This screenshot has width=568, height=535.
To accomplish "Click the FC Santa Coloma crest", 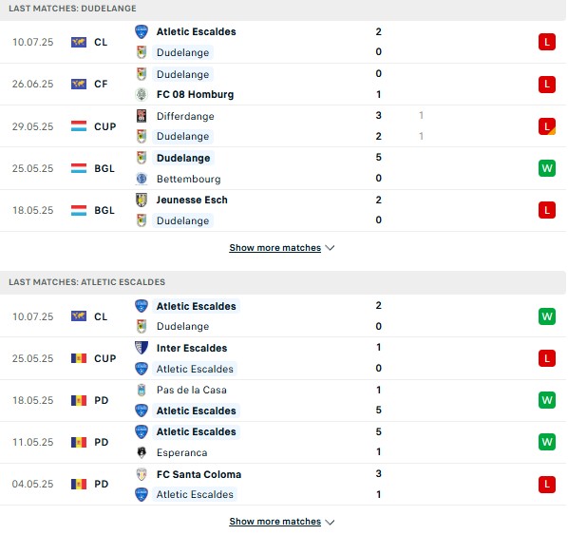I will click(142, 474).
